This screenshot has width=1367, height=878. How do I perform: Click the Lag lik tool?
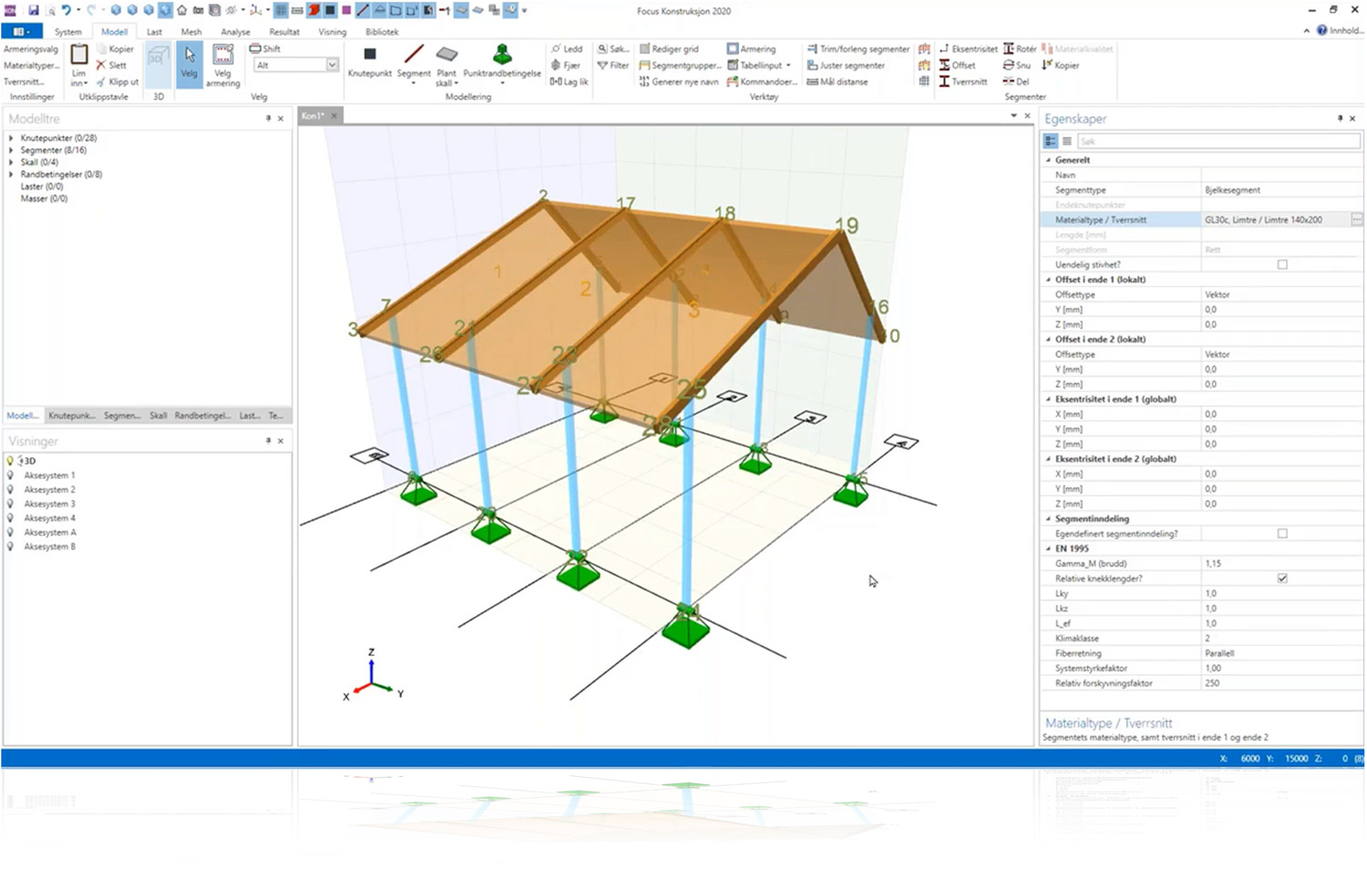tap(569, 82)
